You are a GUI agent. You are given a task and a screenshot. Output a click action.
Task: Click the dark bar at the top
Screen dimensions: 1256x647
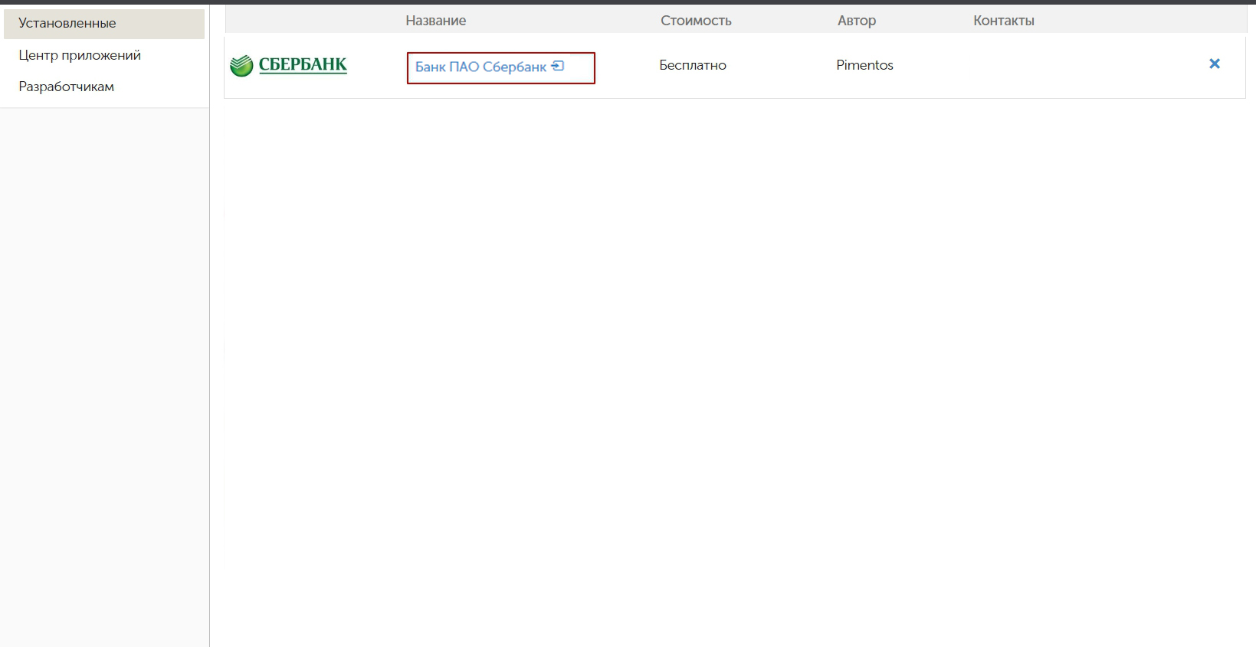pos(628,2)
